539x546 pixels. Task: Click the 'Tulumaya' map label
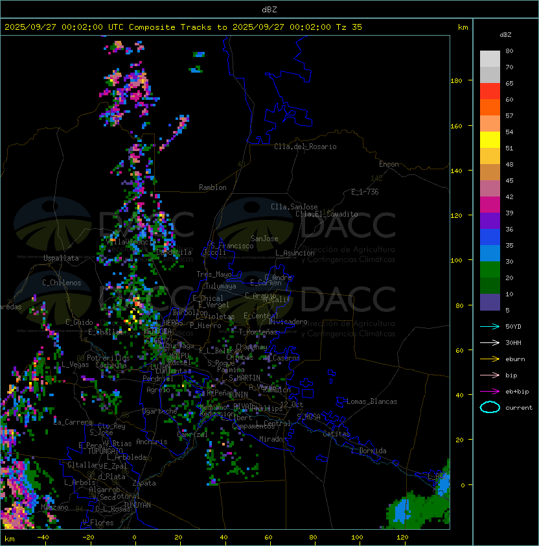click(221, 286)
